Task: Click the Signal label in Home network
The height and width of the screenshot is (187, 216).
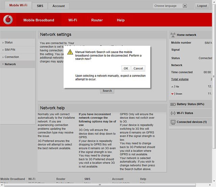Action: (175, 50)
